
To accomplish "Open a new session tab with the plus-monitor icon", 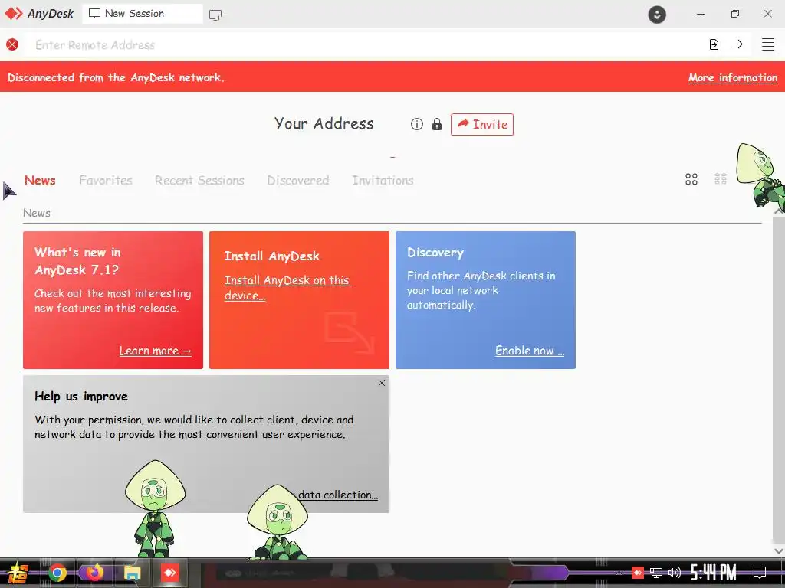I will click(215, 15).
